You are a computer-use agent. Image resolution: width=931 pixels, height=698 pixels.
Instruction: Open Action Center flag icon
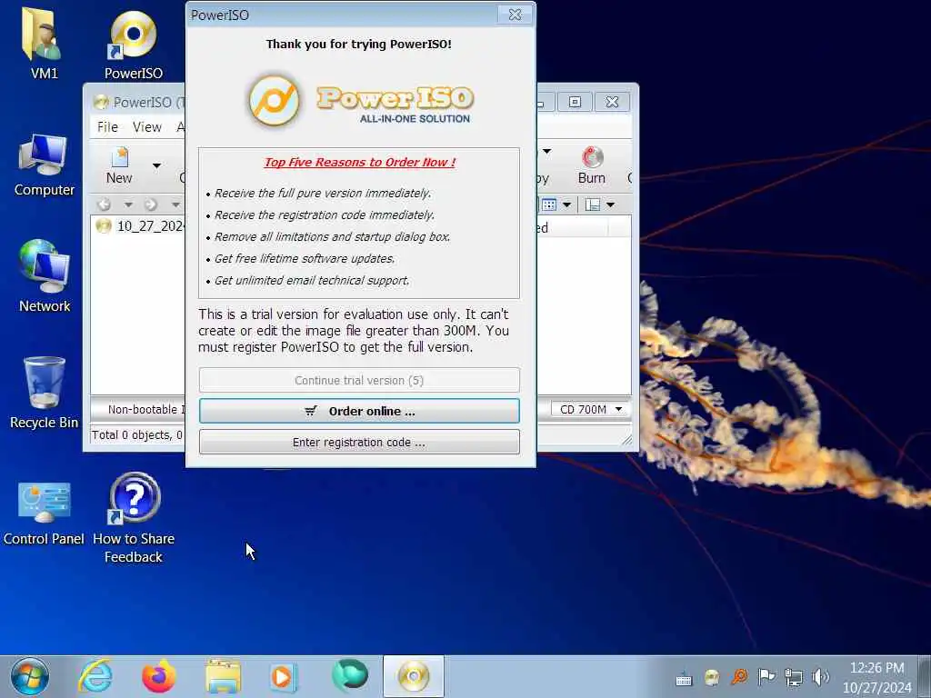[x=766, y=676]
